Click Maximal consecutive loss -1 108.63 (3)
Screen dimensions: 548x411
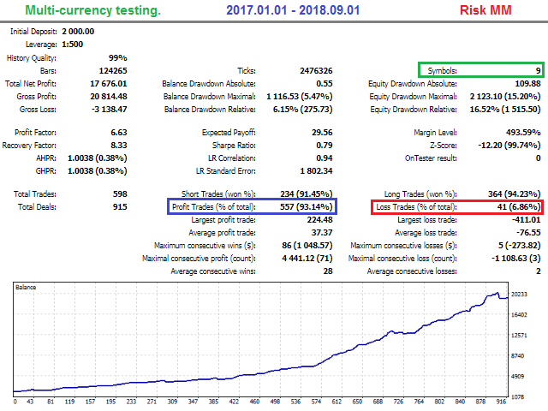click(x=516, y=259)
